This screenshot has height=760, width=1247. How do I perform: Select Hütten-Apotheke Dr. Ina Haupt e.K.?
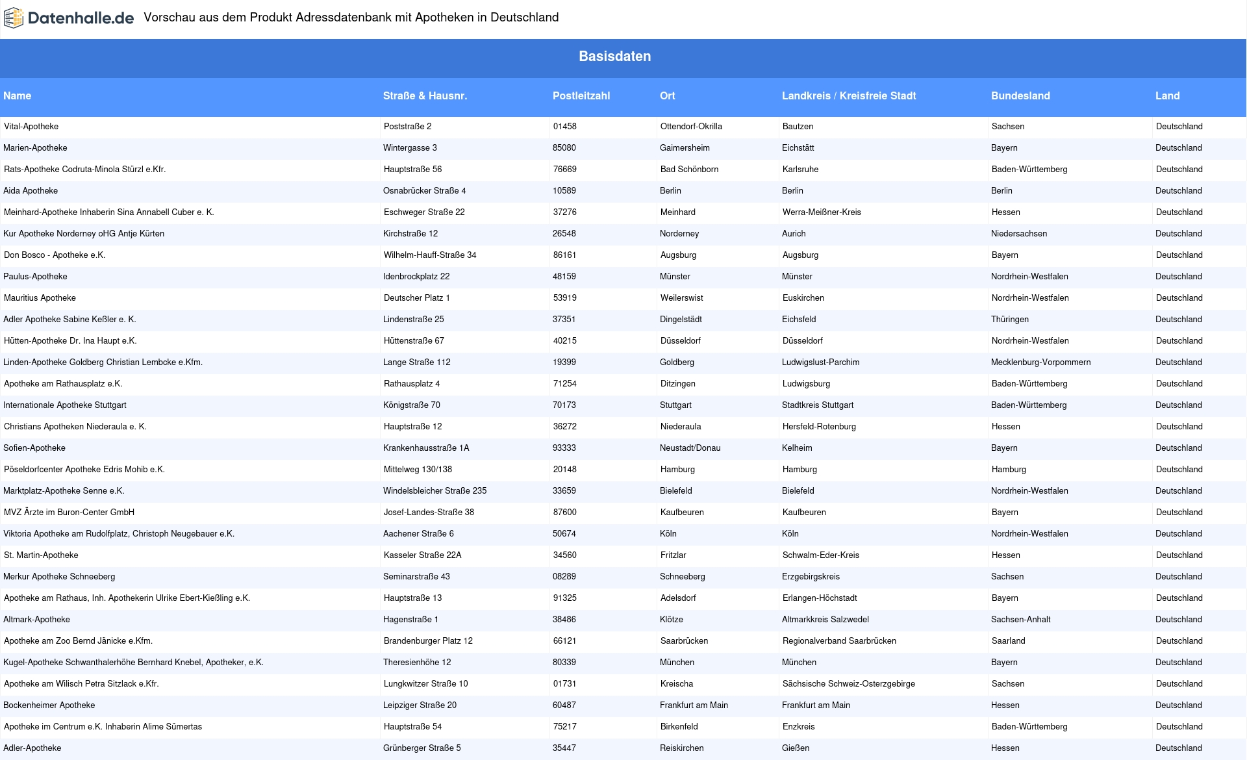tap(70, 341)
